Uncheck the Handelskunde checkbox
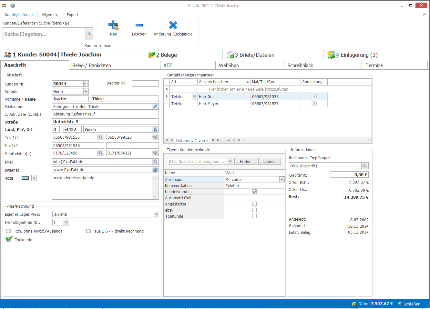430x309 pixels. tap(254, 192)
